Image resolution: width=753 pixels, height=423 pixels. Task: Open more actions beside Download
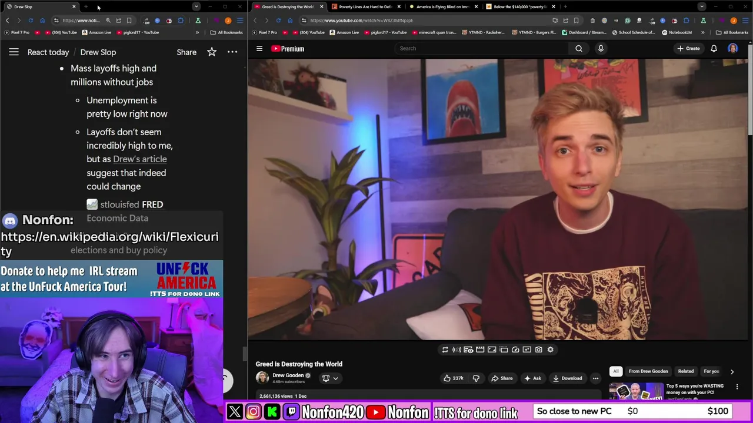(x=595, y=378)
